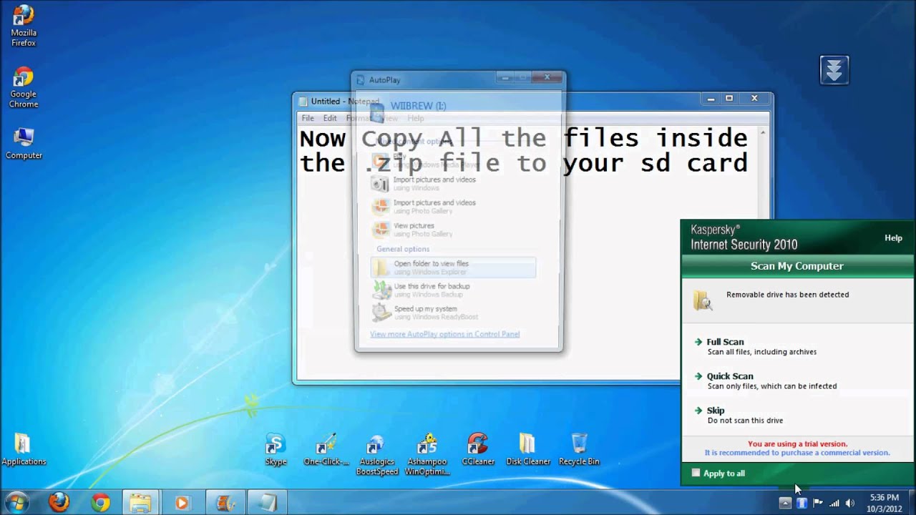The width and height of the screenshot is (916, 515).
Task: Click the volume speaker tray icon
Action: point(849,503)
